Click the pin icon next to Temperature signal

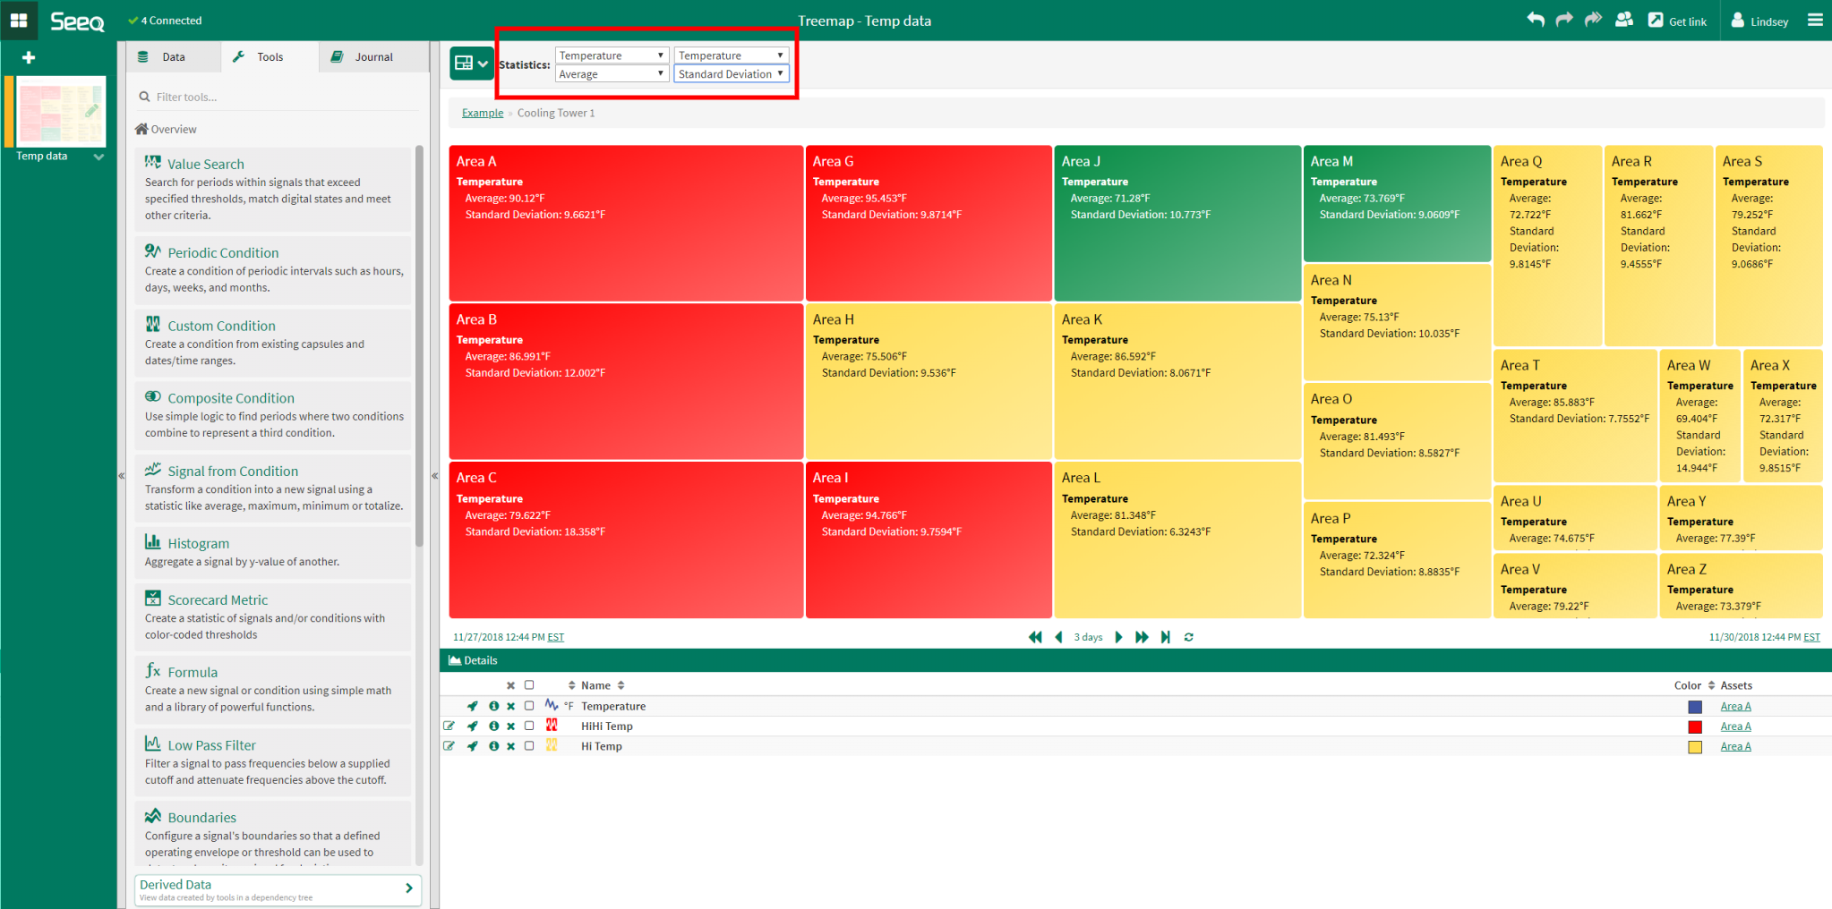[x=473, y=706]
